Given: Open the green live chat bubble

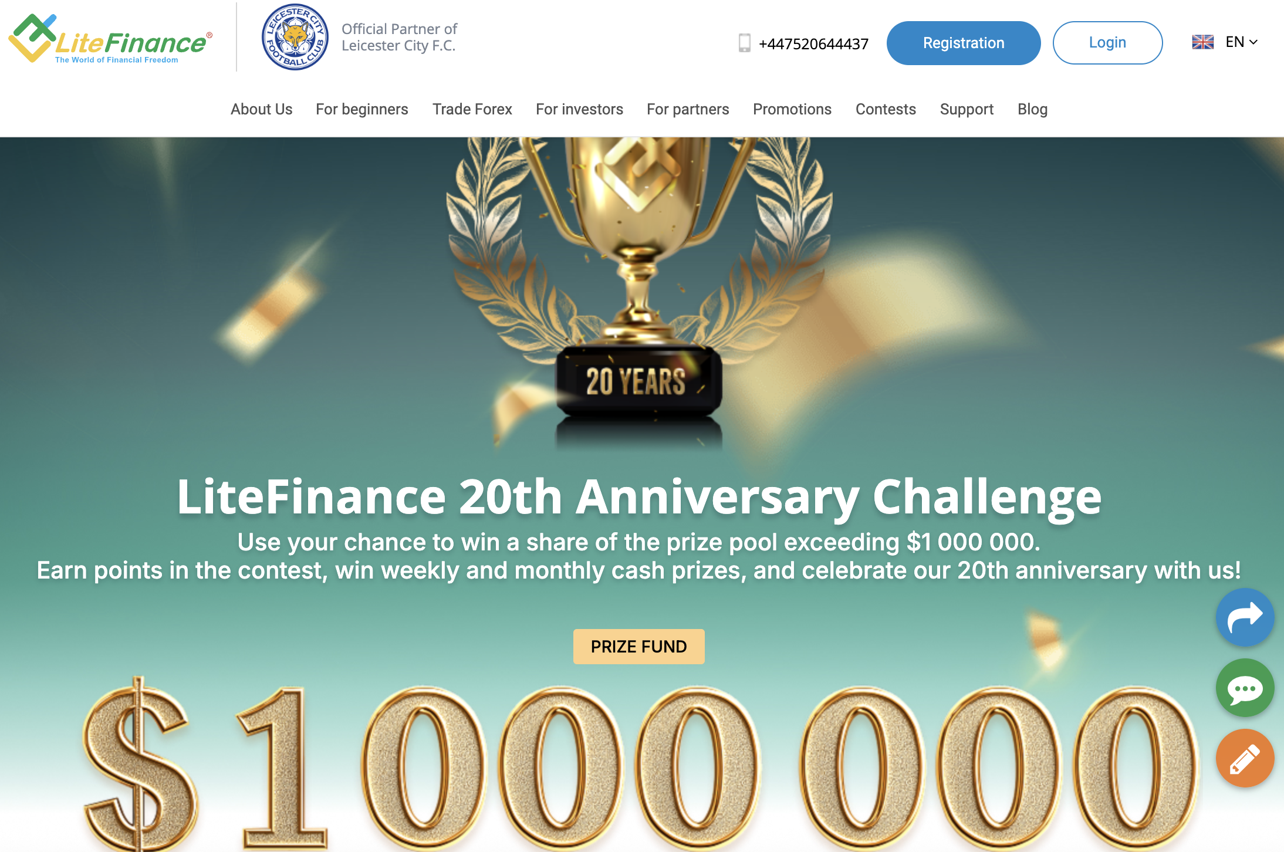Looking at the screenshot, I should (1245, 688).
